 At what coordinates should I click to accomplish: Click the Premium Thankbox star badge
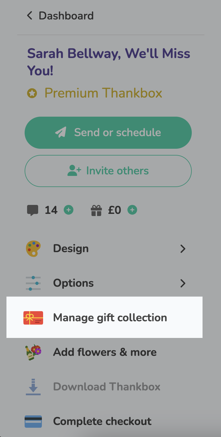click(32, 93)
